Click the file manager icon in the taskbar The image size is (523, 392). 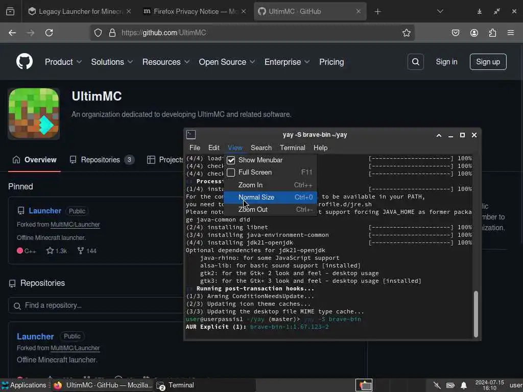click(x=364, y=385)
